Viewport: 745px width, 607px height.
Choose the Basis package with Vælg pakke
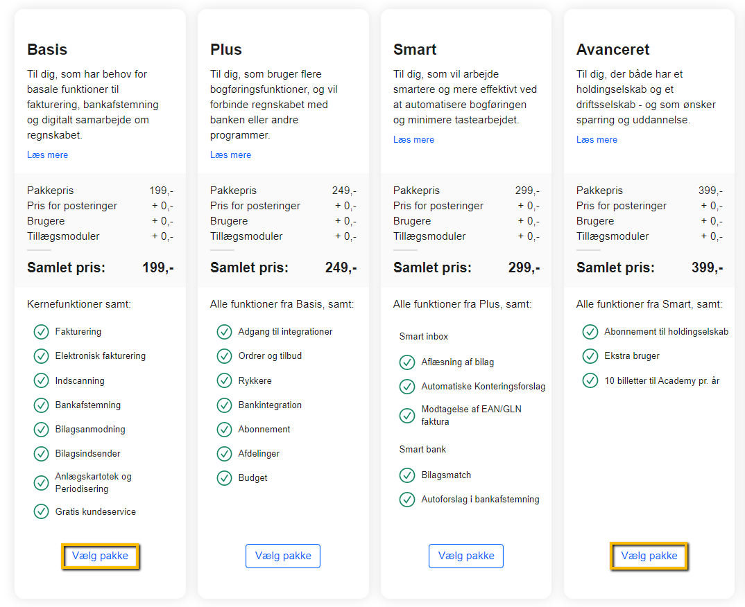click(x=101, y=556)
